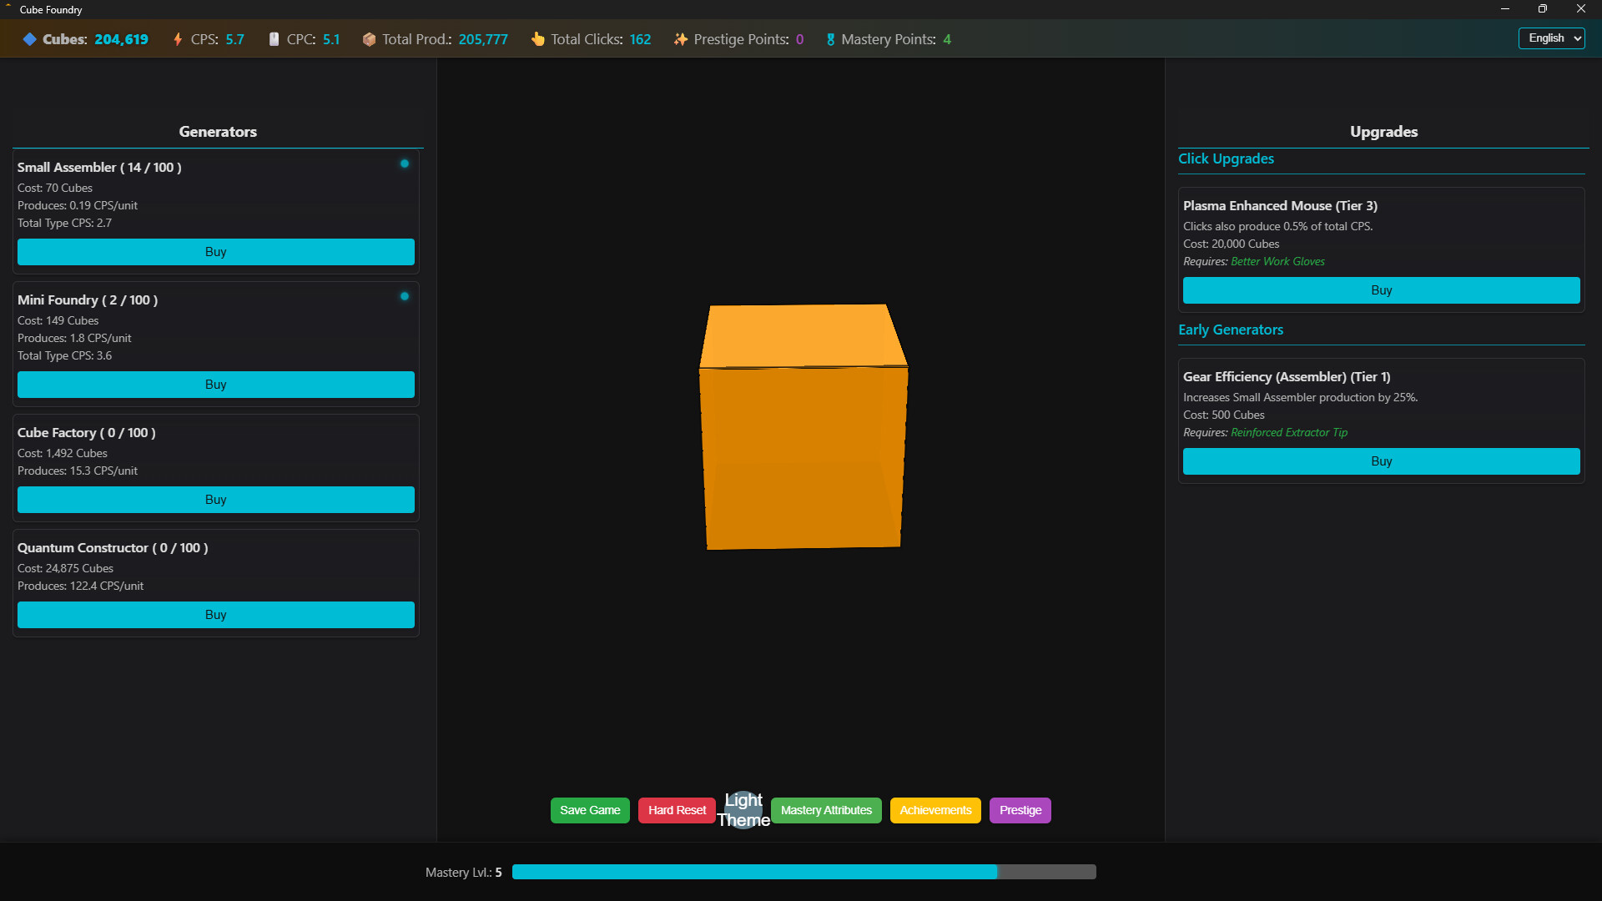Click the figure icon next to Mastery Points
1602x901 pixels.
click(830, 38)
